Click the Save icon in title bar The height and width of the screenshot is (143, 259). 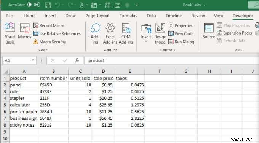coord(48,5)
